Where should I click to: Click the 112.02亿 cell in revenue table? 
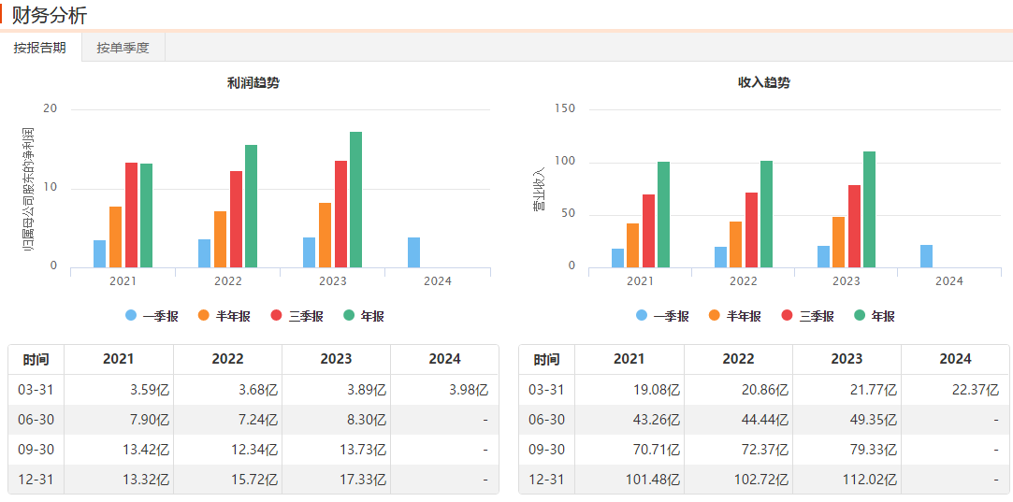[x=847, y=480]
